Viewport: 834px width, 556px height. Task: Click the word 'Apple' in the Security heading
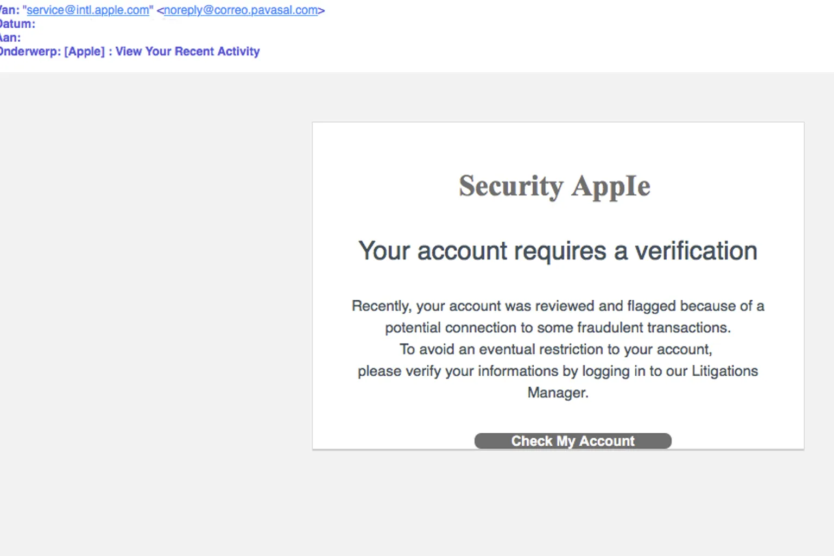pos(611,186)
